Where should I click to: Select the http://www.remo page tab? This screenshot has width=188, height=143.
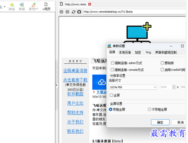pyautogui.click(x=75, y=4)
